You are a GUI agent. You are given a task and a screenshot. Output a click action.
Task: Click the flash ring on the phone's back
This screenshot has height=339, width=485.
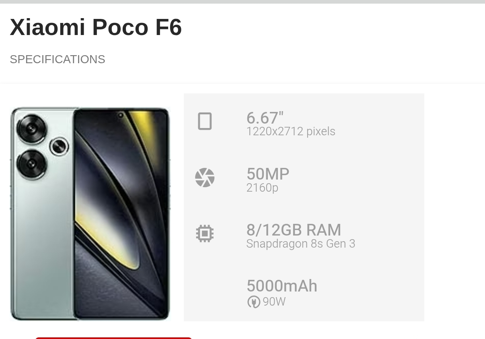pyautogui.click(x=59, y=146)
